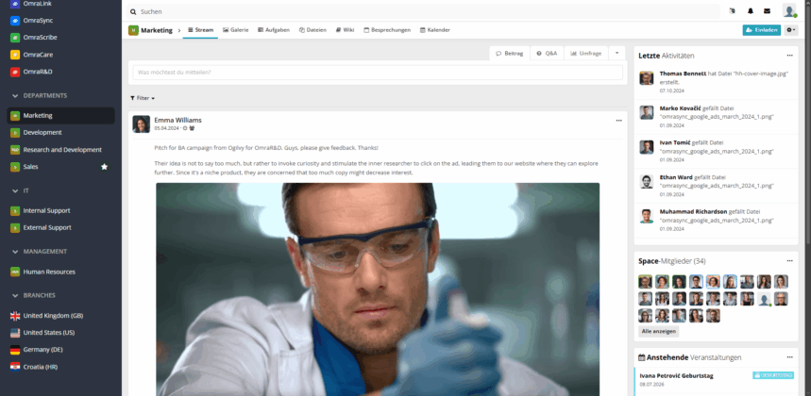Screen dimensions: 811x396
Task: Switch to the Galerie tab
Action: pos(235,30)
